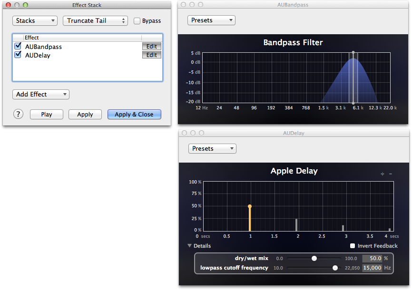Click the Apple Delay title text
412x290 pixels.
pos(294,171)
